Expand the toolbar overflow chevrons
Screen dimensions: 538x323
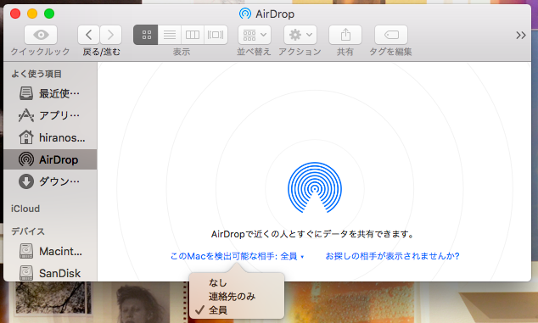520,35
